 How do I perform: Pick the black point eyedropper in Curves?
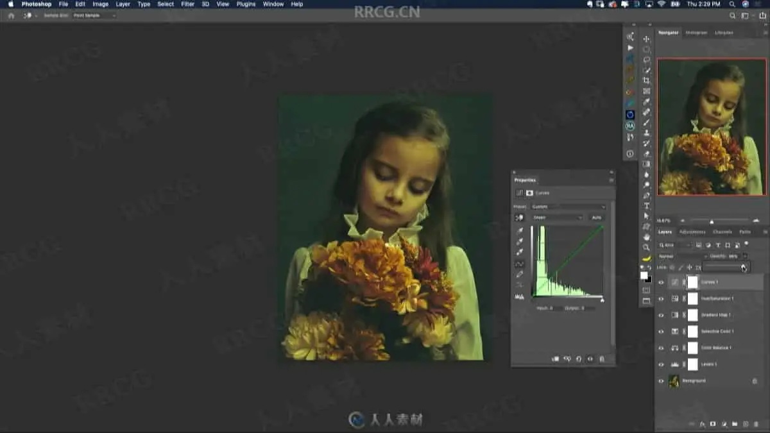pos(520,230)
